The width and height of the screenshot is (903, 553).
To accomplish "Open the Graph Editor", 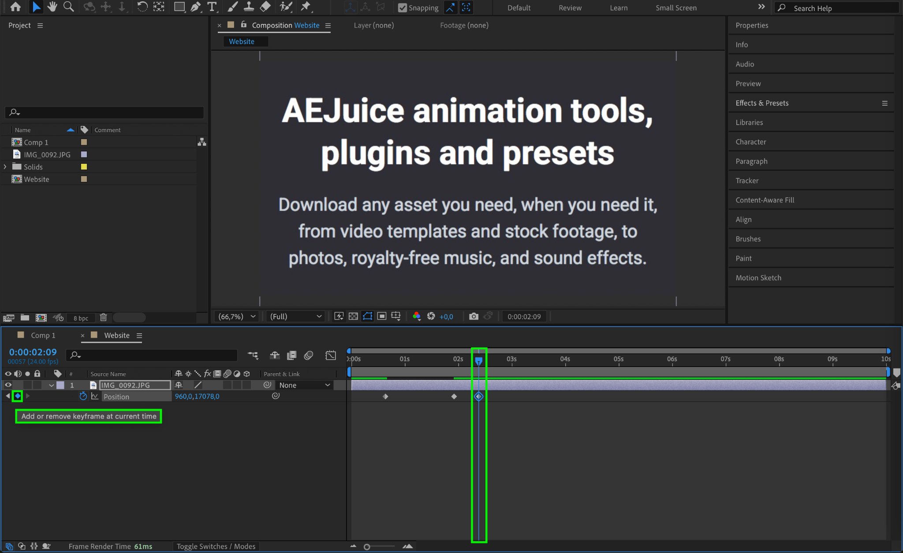I will tap(330, 355).
